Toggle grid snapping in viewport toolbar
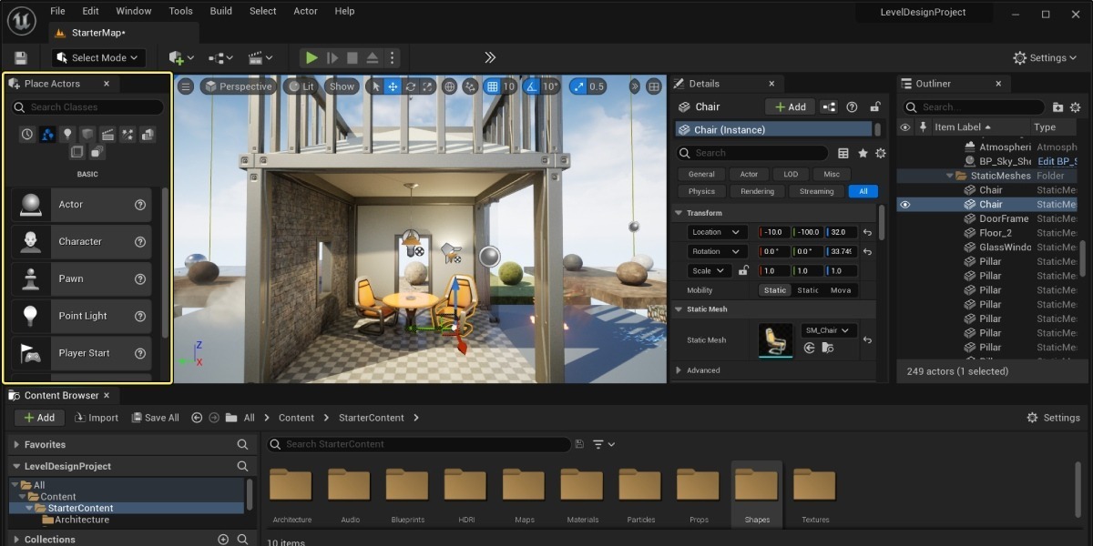Image resolution: width=1093 pixels, height=546 pixels. tap(493, 86)
